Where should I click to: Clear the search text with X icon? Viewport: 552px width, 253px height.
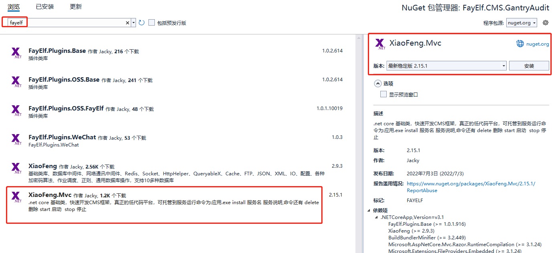tap(128, 23)
